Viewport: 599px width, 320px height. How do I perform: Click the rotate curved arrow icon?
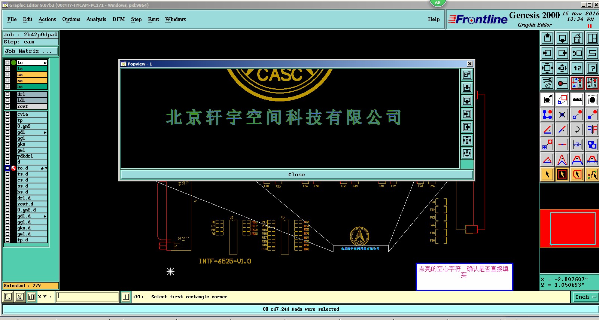[x=577, y=129]
